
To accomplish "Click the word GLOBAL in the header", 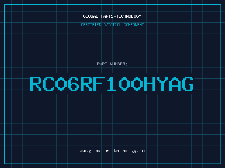I will click(x=91, y=16).
